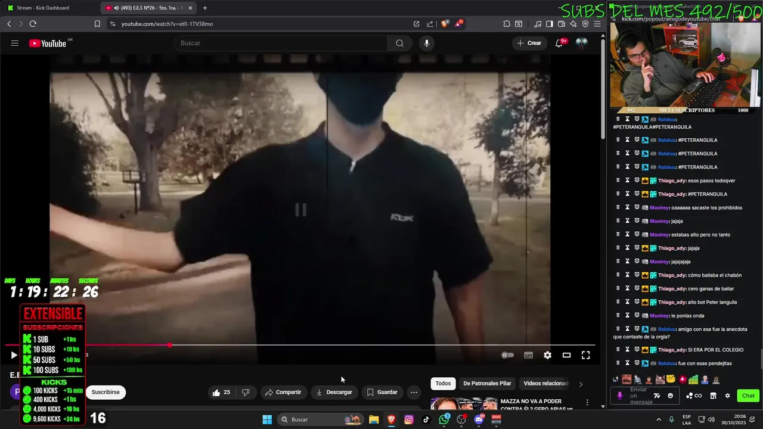Toggle subtitles on the video player
Image resolution: width=763 pixels, height=429 pixels.
pos(528,355)
